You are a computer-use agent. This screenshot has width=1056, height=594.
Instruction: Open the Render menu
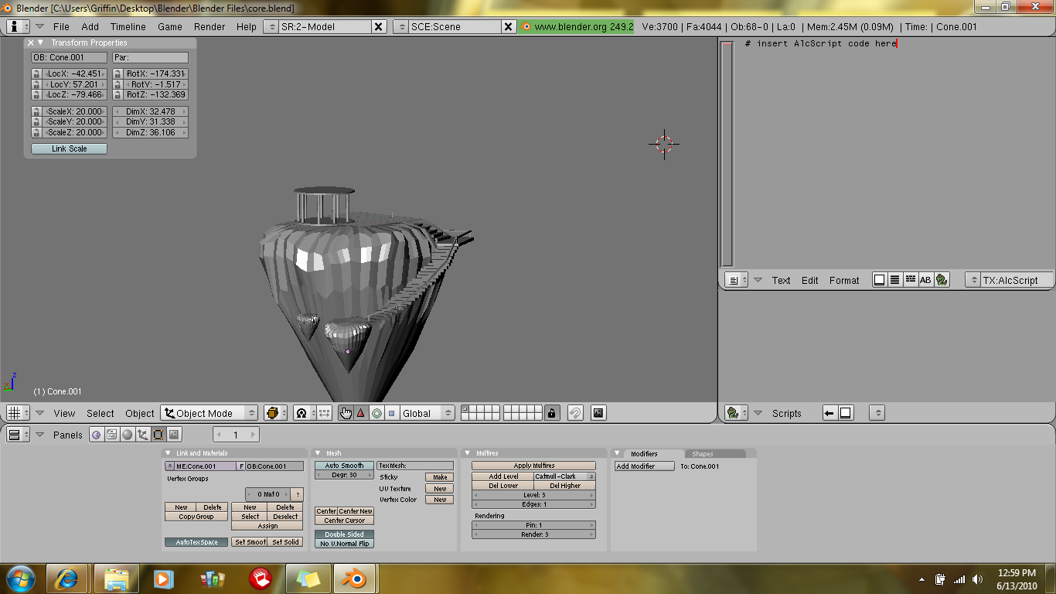(x=209, y=26)
